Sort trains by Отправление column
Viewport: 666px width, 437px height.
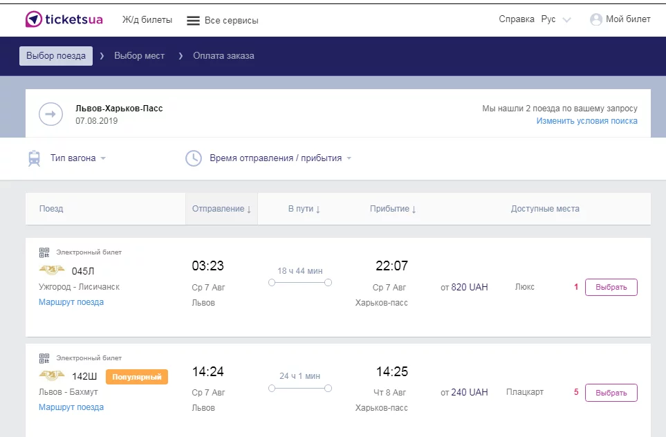[221, 209]
